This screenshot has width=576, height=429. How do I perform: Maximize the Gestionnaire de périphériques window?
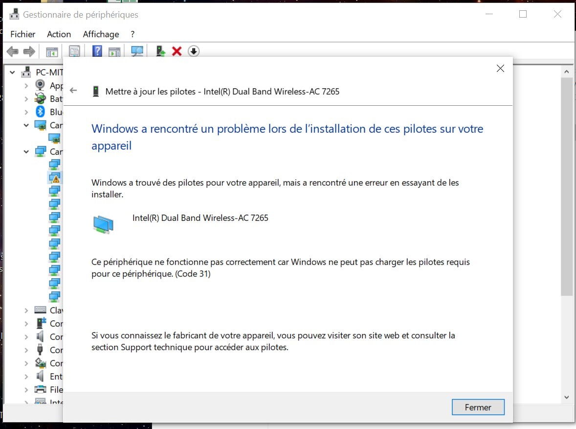[523, 14]
